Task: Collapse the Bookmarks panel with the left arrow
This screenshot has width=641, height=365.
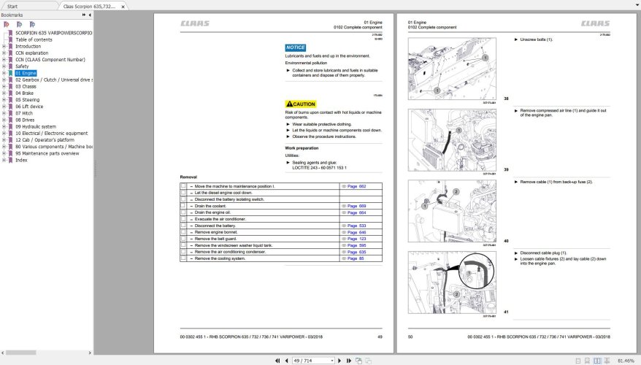Action: (90, 15)
